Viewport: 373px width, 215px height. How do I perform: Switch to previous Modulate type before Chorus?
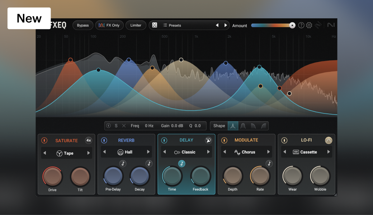pos(225,152)
